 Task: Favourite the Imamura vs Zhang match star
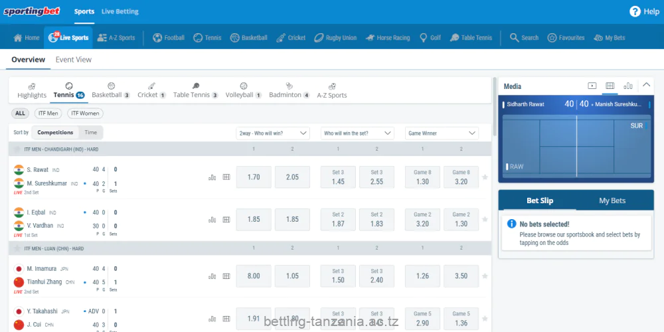point(485,276)
